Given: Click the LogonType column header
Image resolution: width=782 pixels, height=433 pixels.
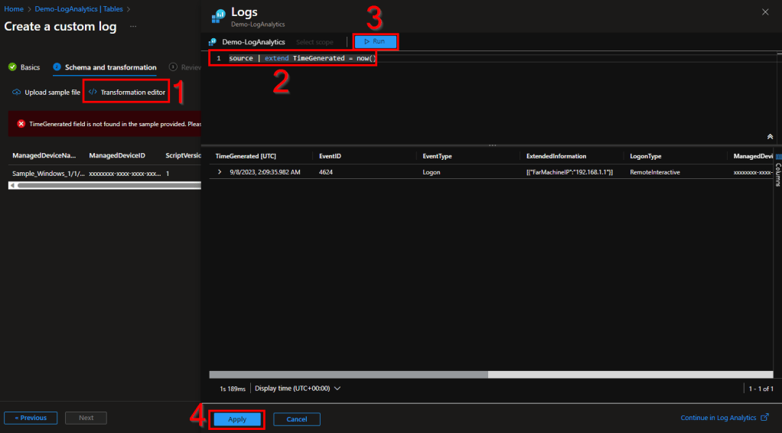Looking at the screenshot, I should click(645, 156).
